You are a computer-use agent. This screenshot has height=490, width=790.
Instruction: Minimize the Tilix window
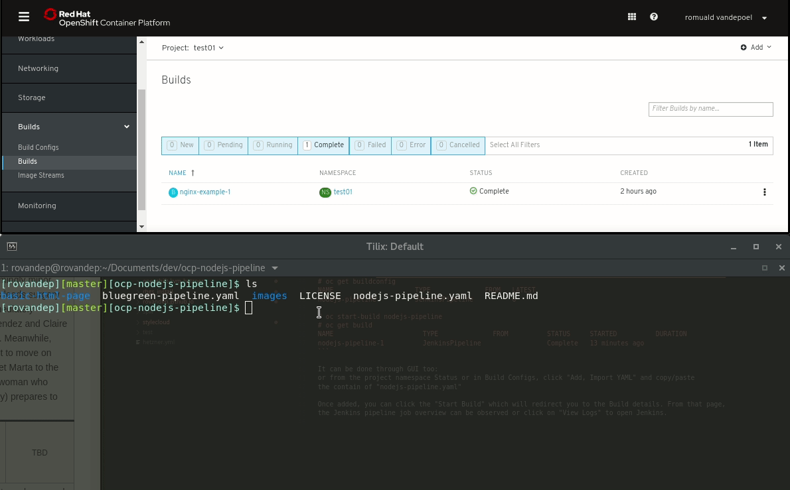point(734,247)
